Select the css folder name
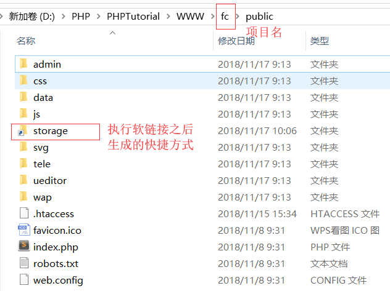Image resolution: width=390 pixels, height=291 pixels. pyautogui.click(x=40, y=81)
